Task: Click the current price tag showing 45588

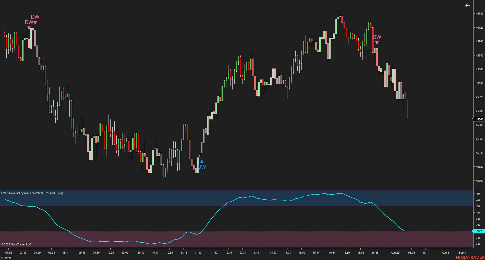Action: pyautogui.click(x=479, y=119)
